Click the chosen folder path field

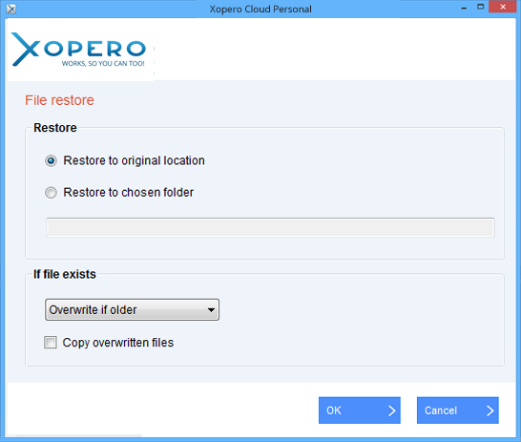tap(270, 227)
